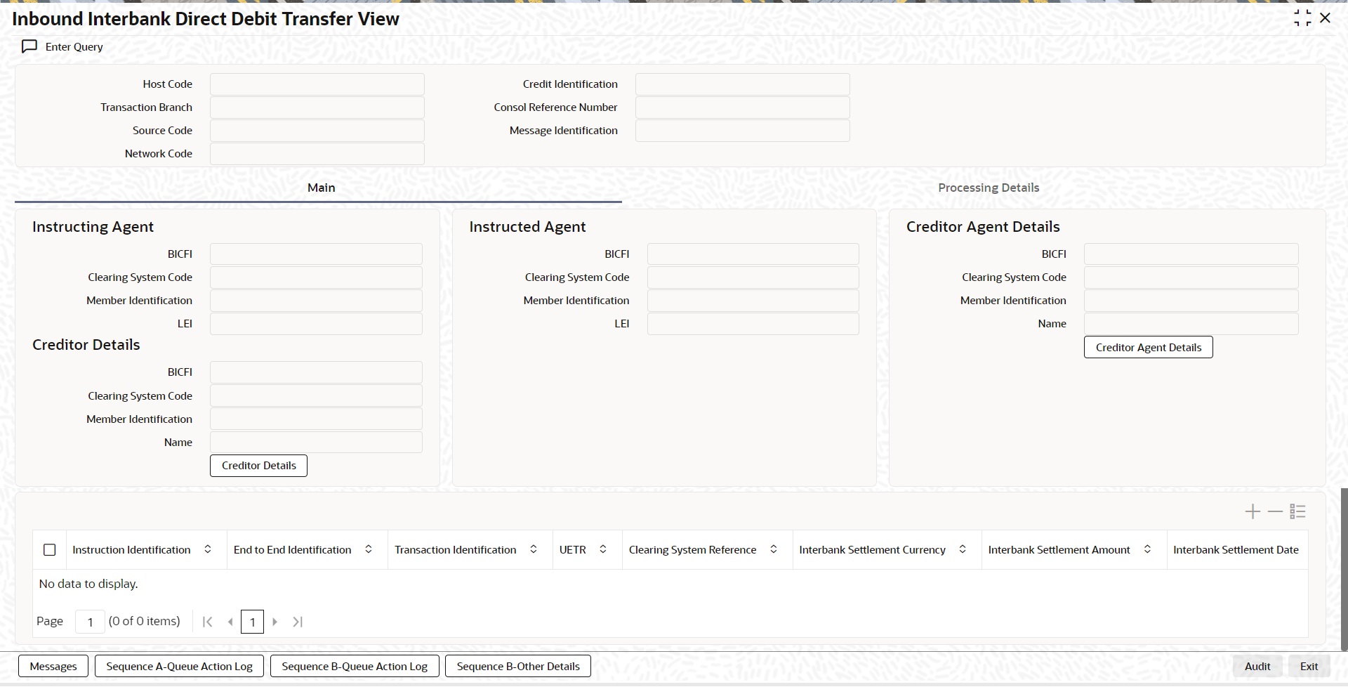
Task: Click Instructed Agent Member Identification field
Action: pyautogui.click(x=753, y=301)
